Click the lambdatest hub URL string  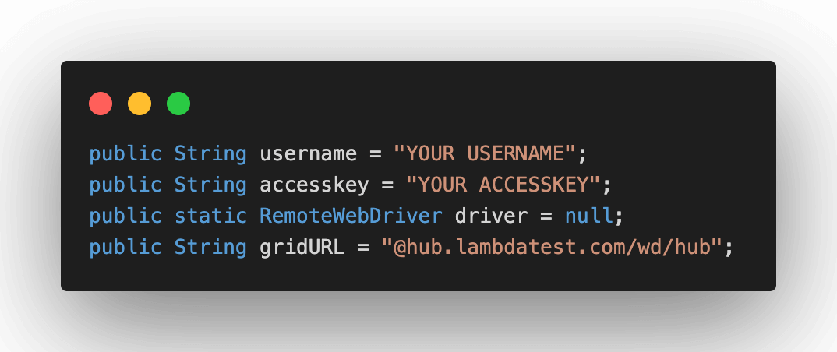point(552,247)
